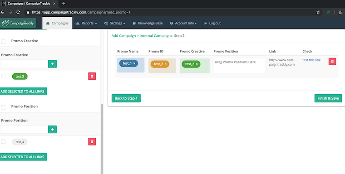Click the browser address bar URL
The image size is (345, 174).
[81, 12]
